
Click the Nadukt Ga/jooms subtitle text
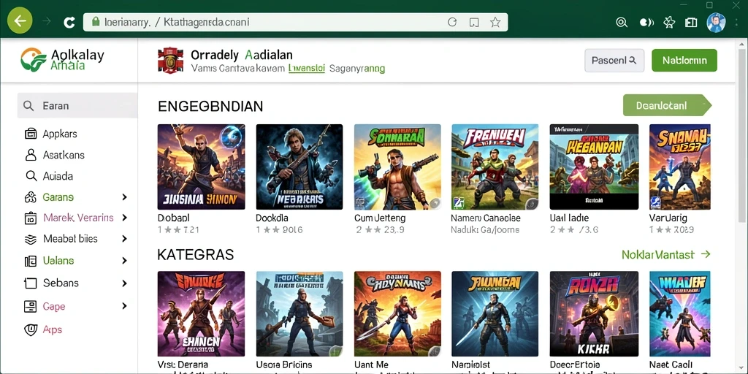(486, 230)
